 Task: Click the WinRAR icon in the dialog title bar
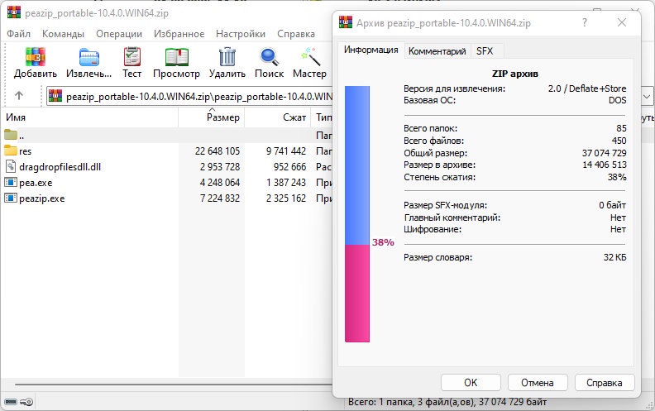pos(346,22)
